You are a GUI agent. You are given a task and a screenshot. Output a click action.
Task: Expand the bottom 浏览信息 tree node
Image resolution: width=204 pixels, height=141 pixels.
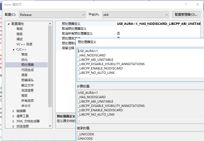(13, 126)
